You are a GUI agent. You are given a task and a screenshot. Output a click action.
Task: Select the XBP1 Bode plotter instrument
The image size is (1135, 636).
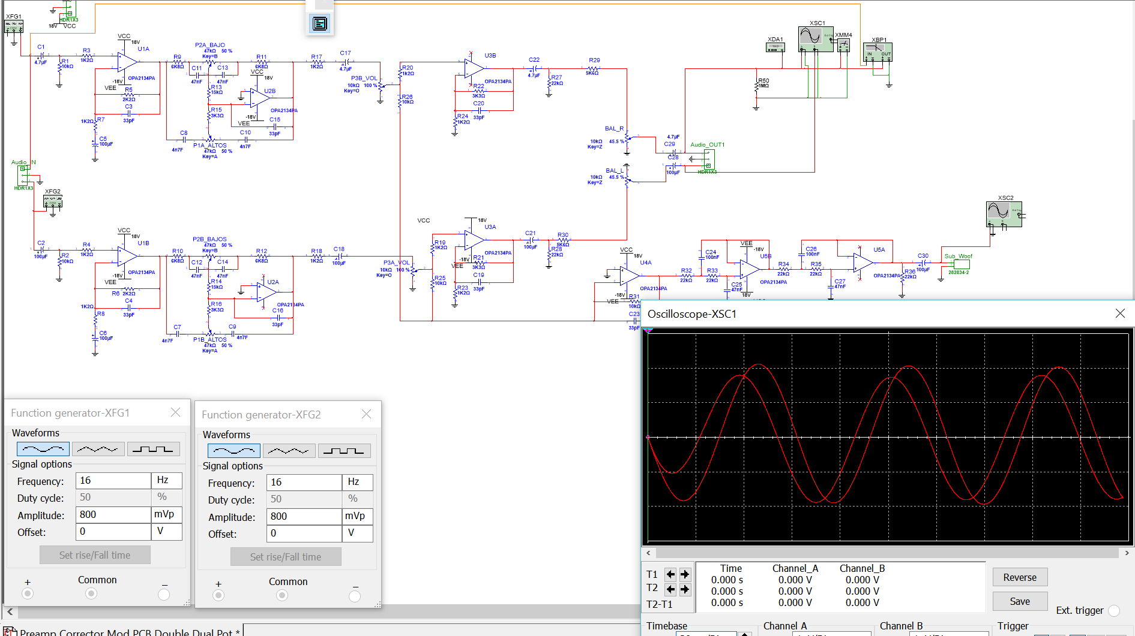878,52
